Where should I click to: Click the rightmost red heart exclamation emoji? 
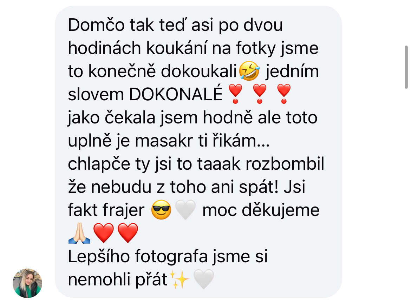pyautogui.click(x=284, y=94)
